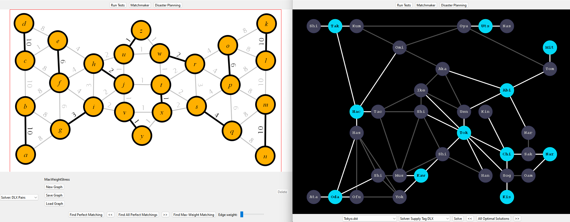Click the Tom city node
This screenshot has height=222, width=570.
tap(550, 69)
